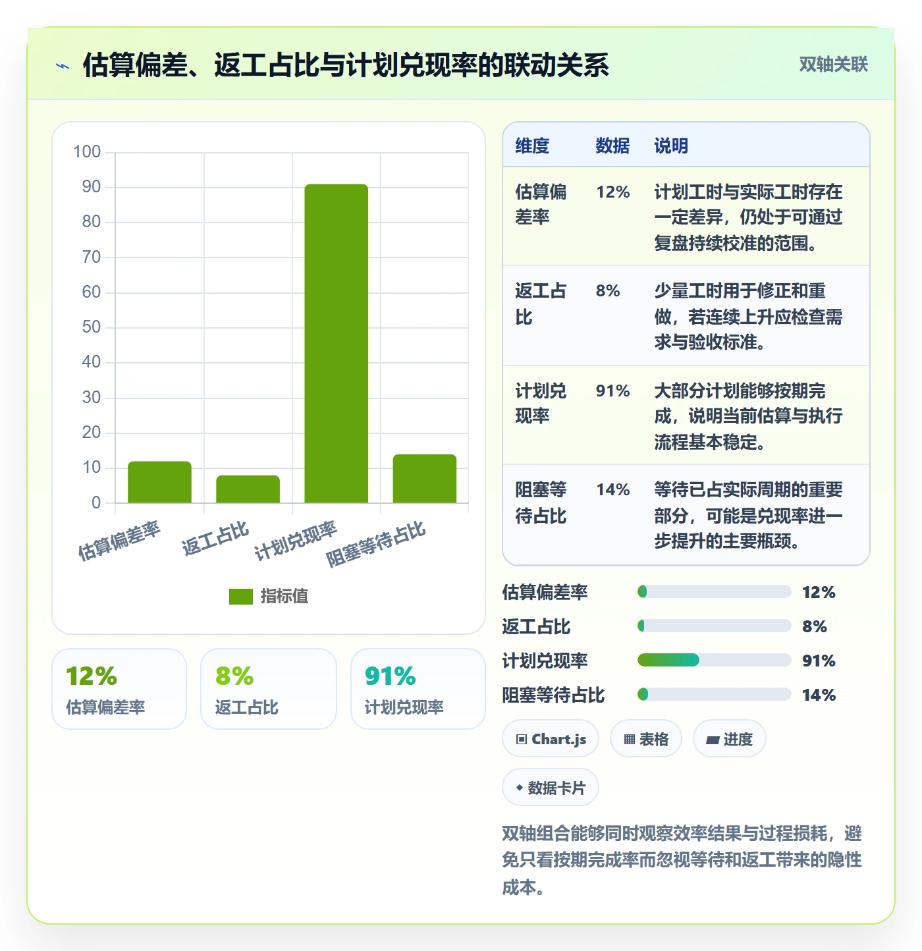Click the 估算偏差率 bar in the chart
The height and width of the screenshot is (951, 922).
tap(159, 482)
